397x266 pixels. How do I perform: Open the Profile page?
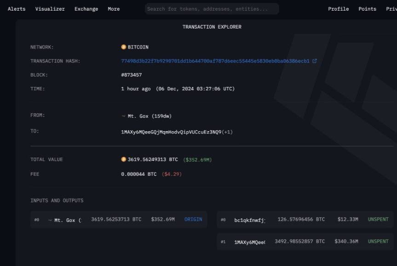338,9
